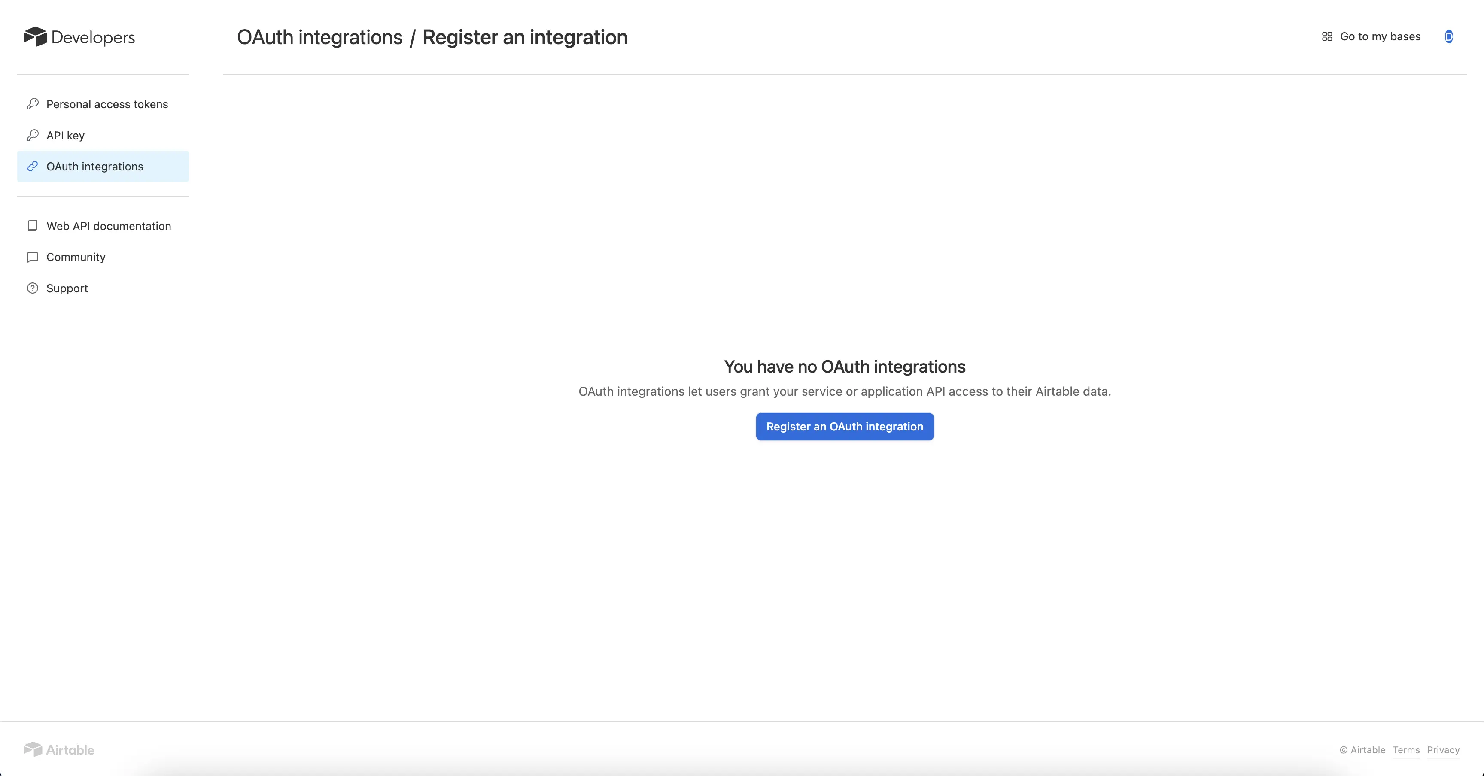Click Go to my bases

[x=1371, y=36]
